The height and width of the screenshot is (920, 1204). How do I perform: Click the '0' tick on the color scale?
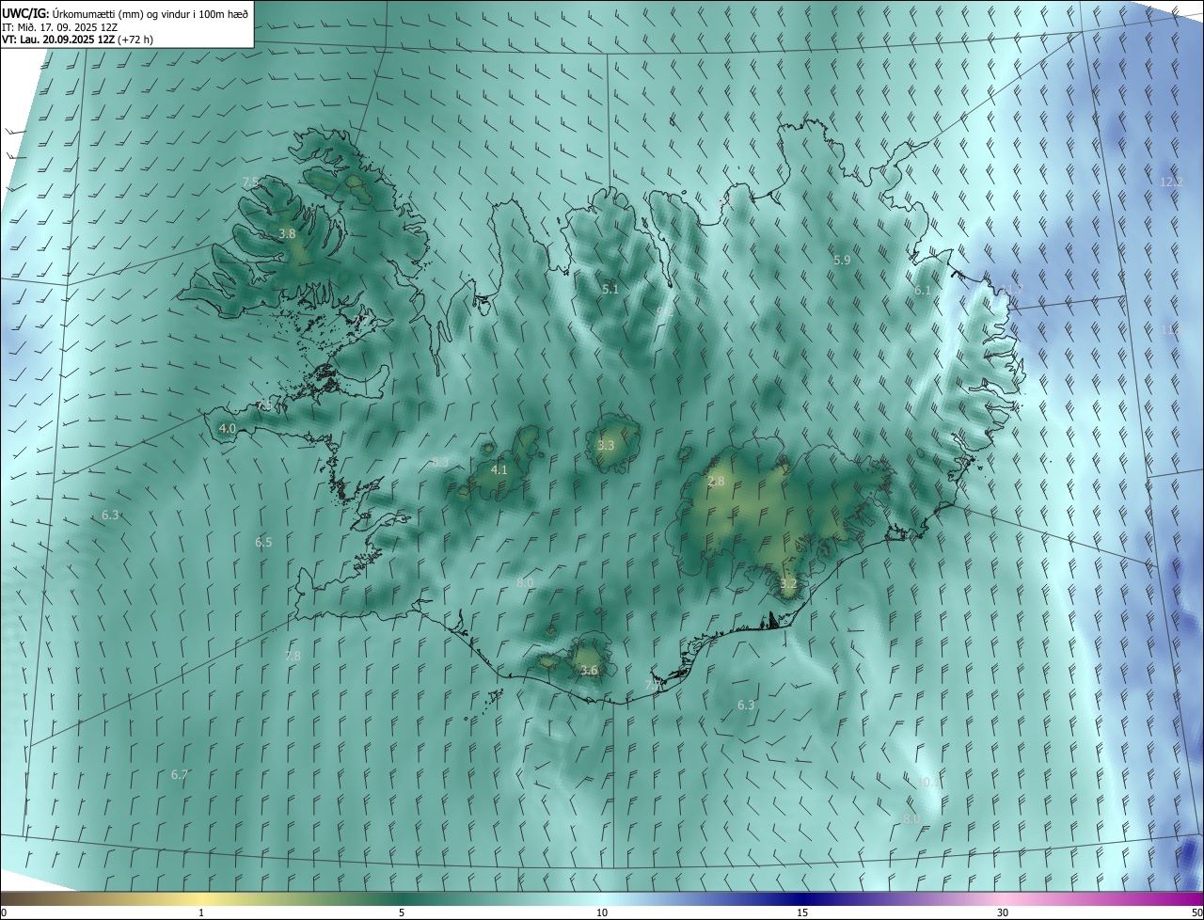pyautogui.click(x=4, y=912)
